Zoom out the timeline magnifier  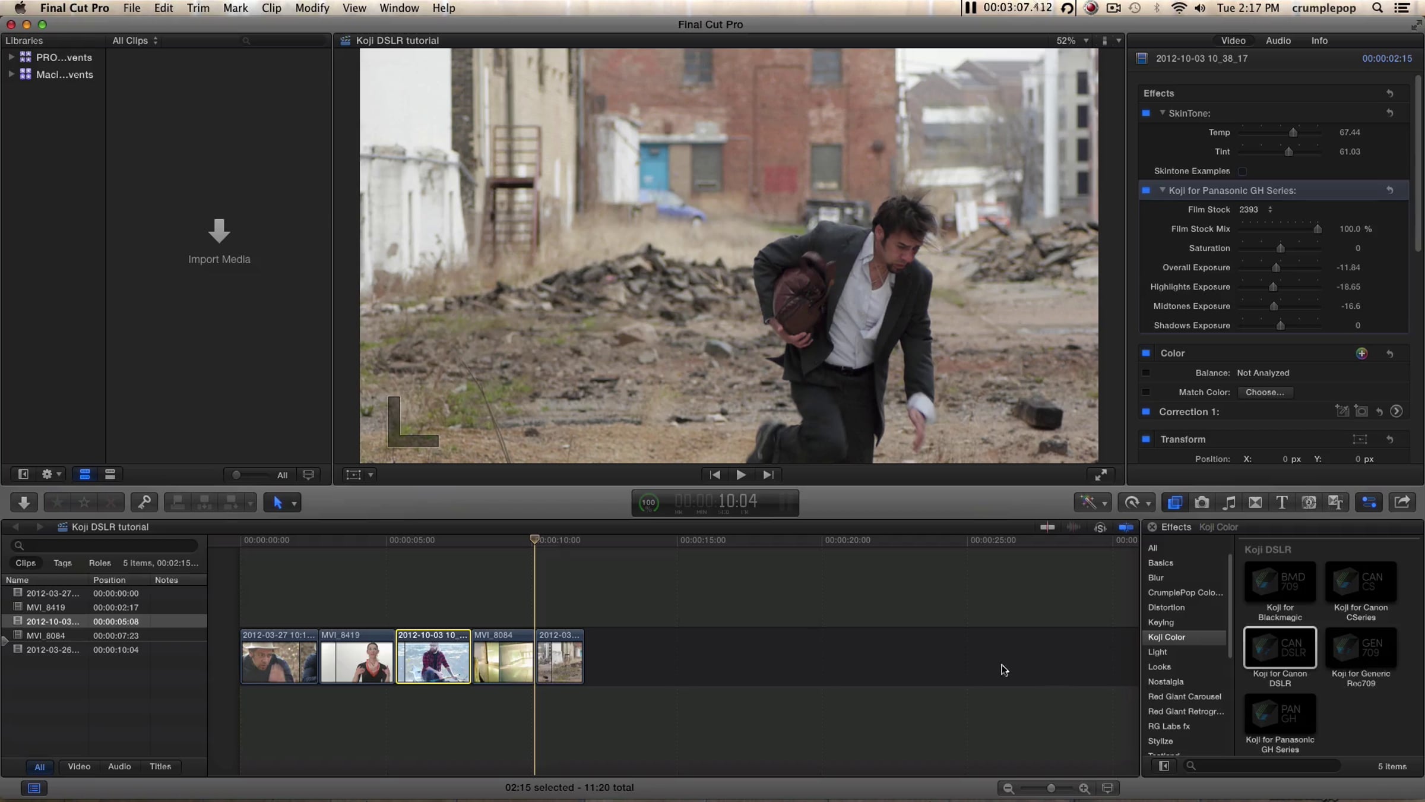click(1008, 788)
